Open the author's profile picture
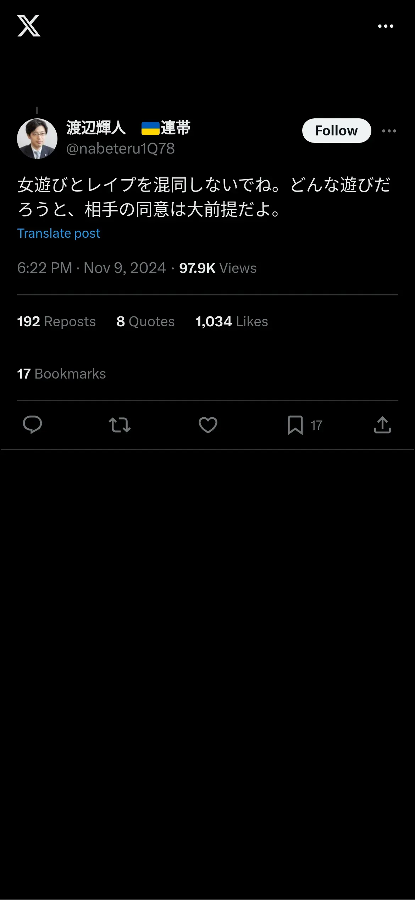Screen dimensions: 415x900 pos(37,139)
